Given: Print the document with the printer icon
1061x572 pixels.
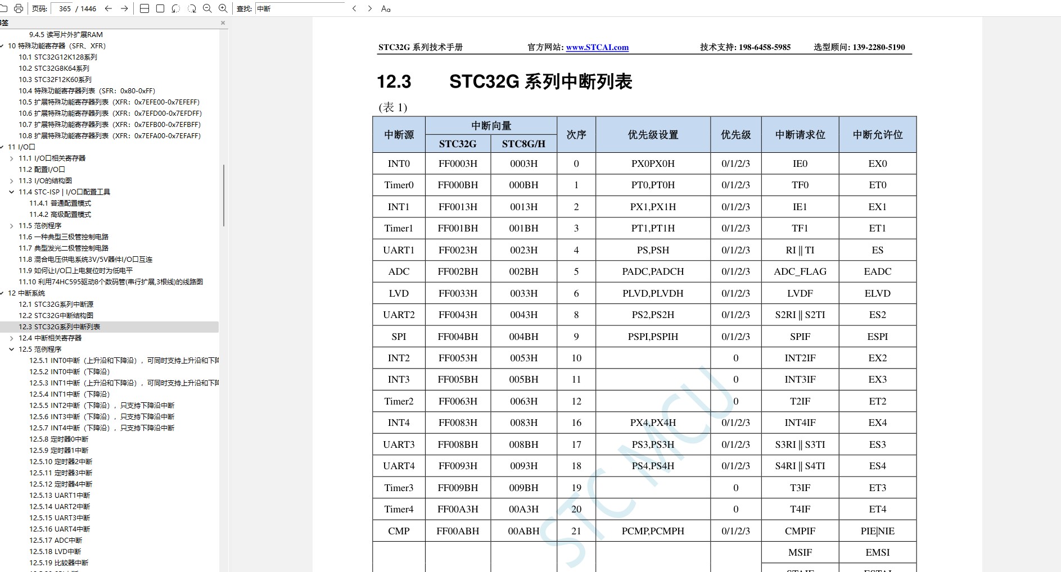Looking at the screenshot, I should coord(19,8).
